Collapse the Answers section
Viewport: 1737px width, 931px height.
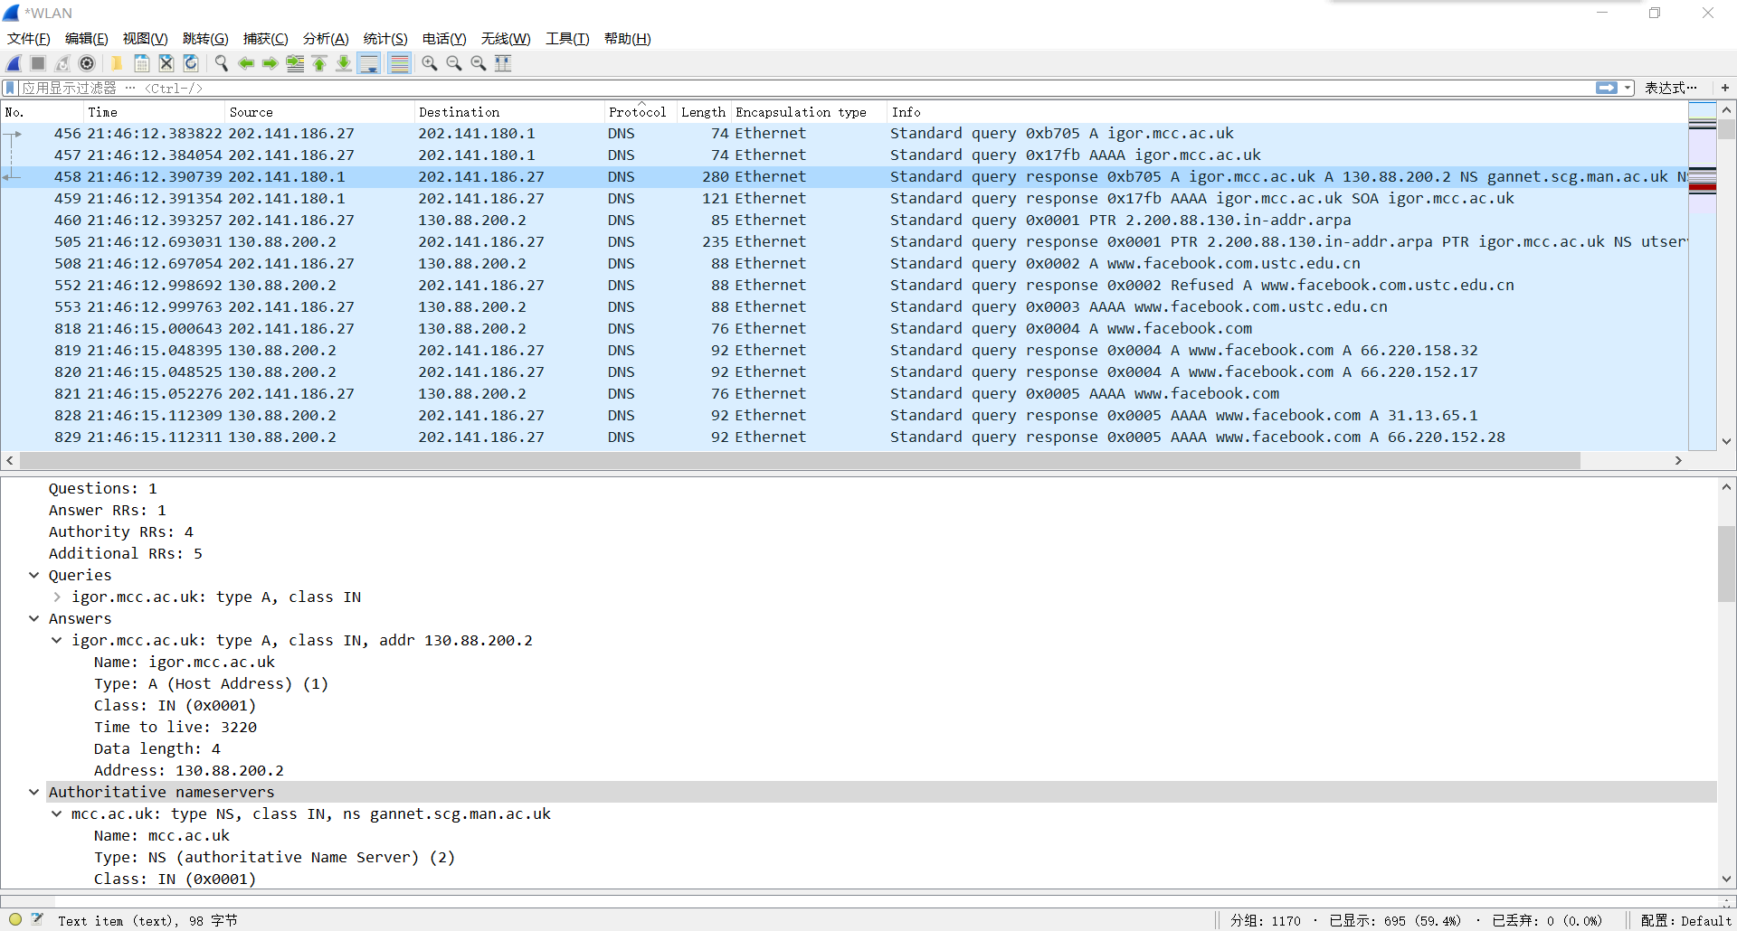(x=33, y=618)
